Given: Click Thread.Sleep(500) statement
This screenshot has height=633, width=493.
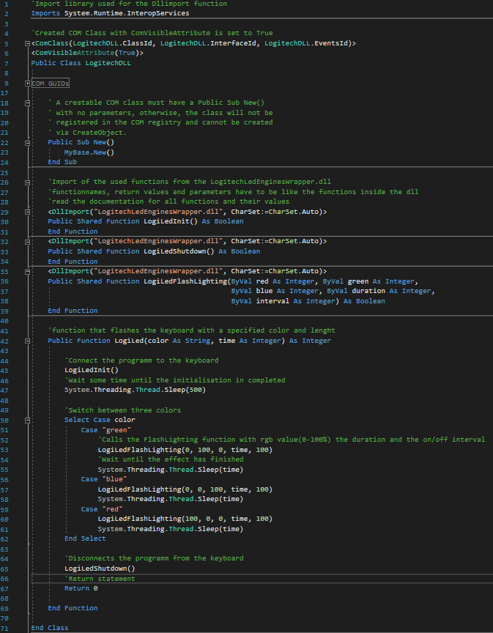Looking at the screenshot, I should tap(135, 390).
